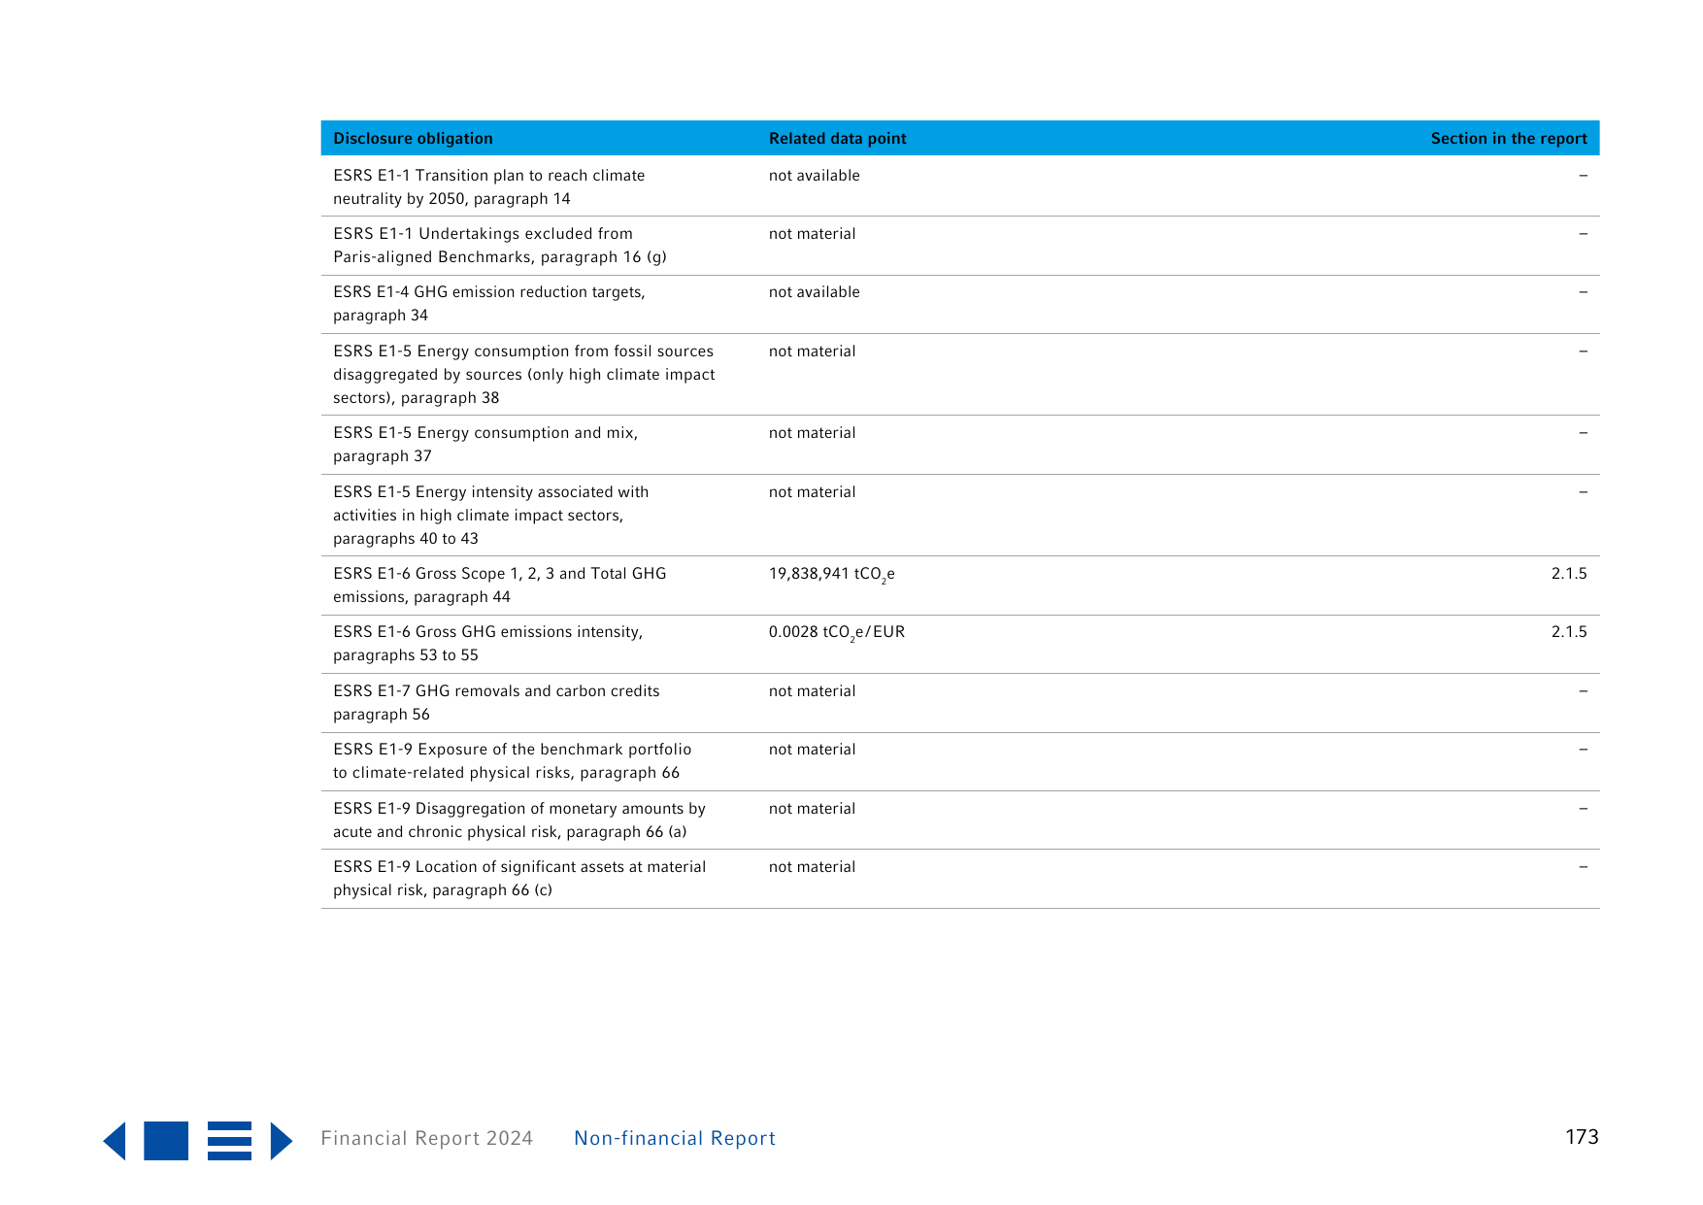Click the 19,838,941 tCO2e value
Image resolution: width=1703 pixels, height=1205 pixels.
pos(832,574)
